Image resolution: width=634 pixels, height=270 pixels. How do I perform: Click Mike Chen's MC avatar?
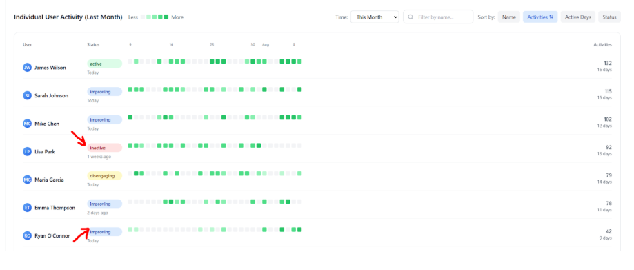click(27, 124)
